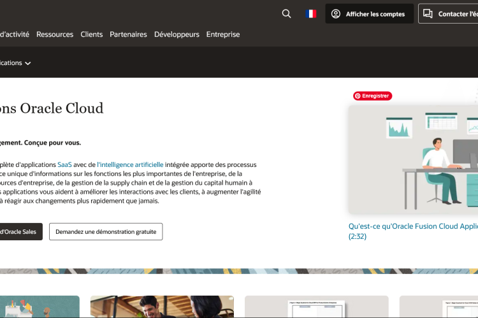The width and height of the screenshot is (478, 318).
Task: Click the Pinterest Enregistrer badge
Action: pyautogui.click(x=372, y=96)
